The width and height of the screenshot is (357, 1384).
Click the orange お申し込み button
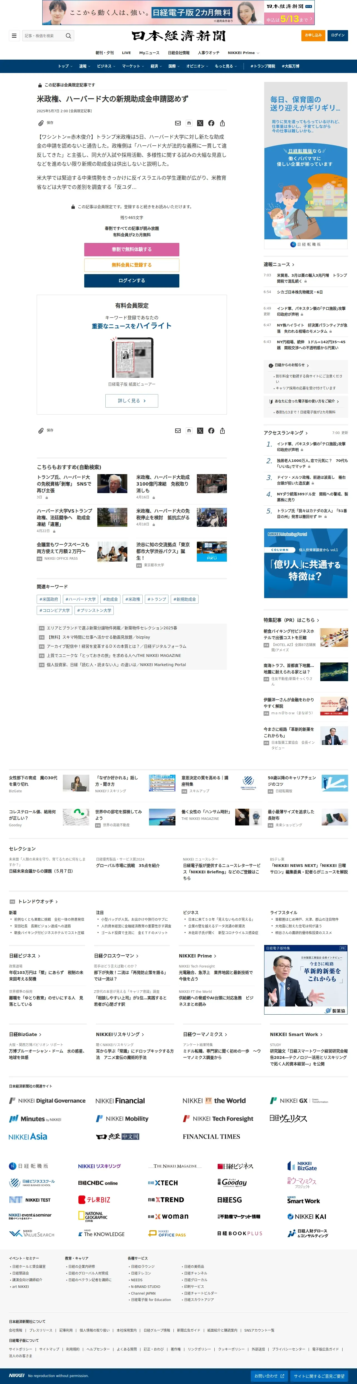(x=313, y=35)
